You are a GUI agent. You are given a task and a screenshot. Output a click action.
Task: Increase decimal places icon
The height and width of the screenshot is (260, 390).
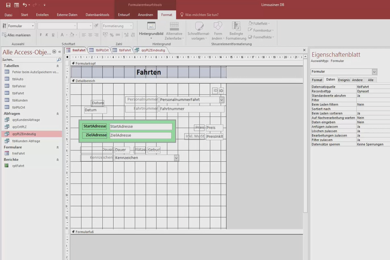tap(126, 35)
